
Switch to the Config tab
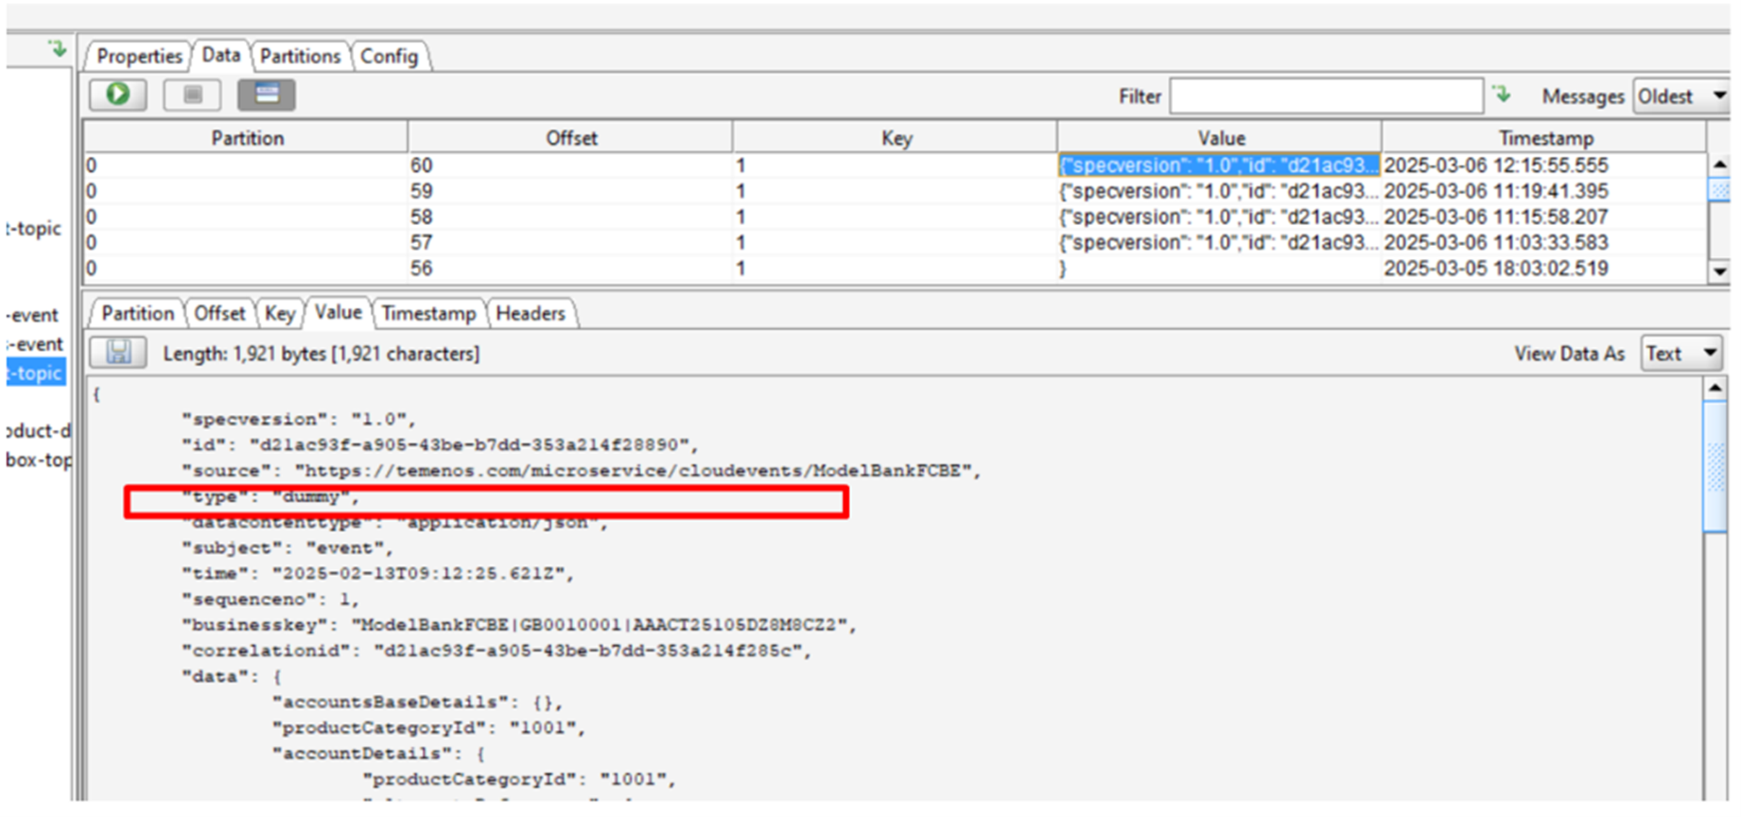coord(389,56)
